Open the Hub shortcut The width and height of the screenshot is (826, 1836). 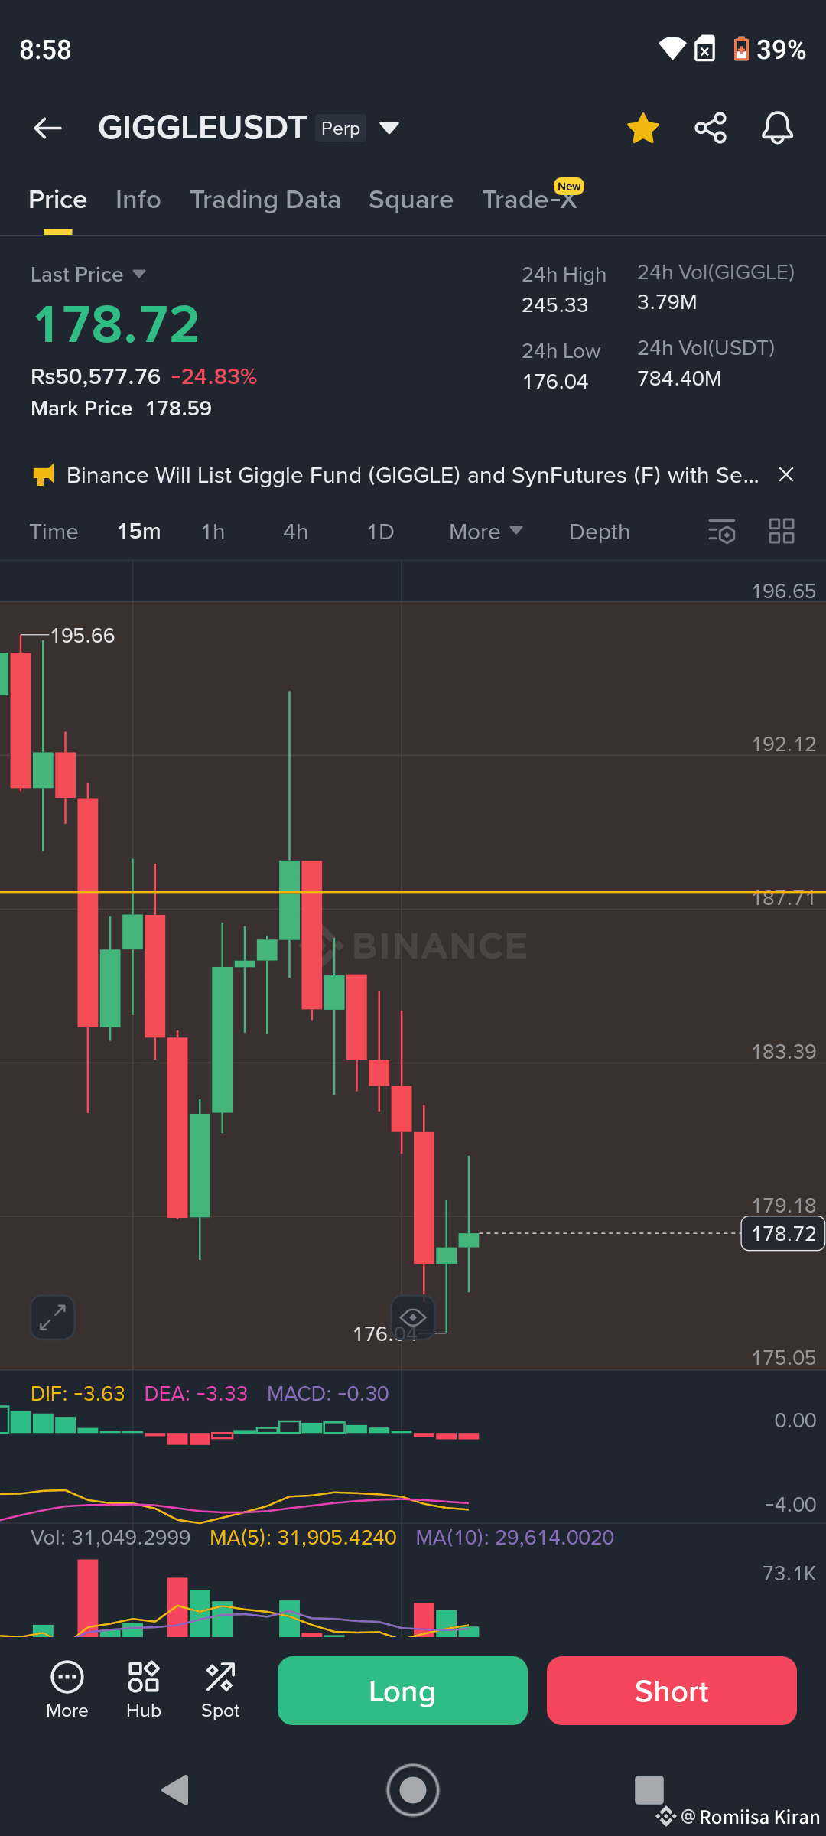pyautogui.click(x=144, y=1691)
